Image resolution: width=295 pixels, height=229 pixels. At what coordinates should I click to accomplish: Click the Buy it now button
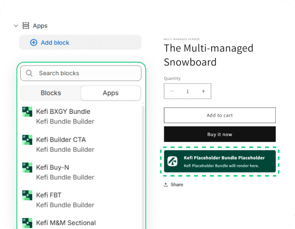tap(220, 134)
